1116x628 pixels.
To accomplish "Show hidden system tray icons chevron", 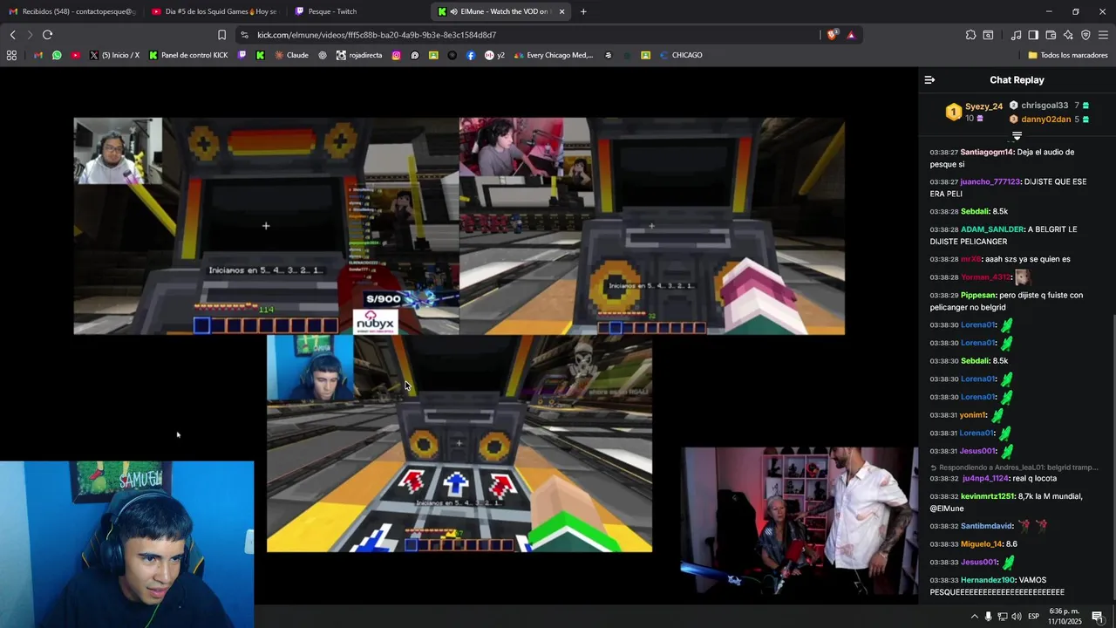I will (974, 617).
